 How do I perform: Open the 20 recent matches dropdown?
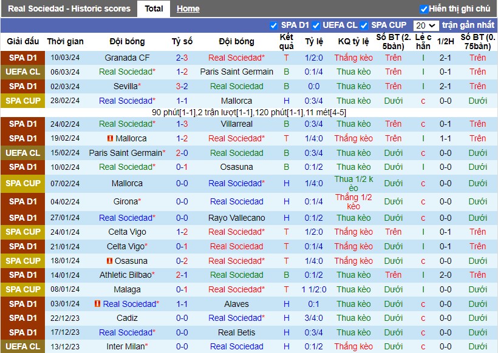426,25
